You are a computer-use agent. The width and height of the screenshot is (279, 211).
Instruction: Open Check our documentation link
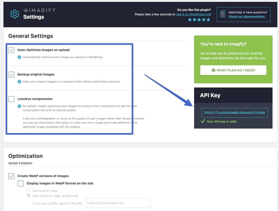pos(247,16)
